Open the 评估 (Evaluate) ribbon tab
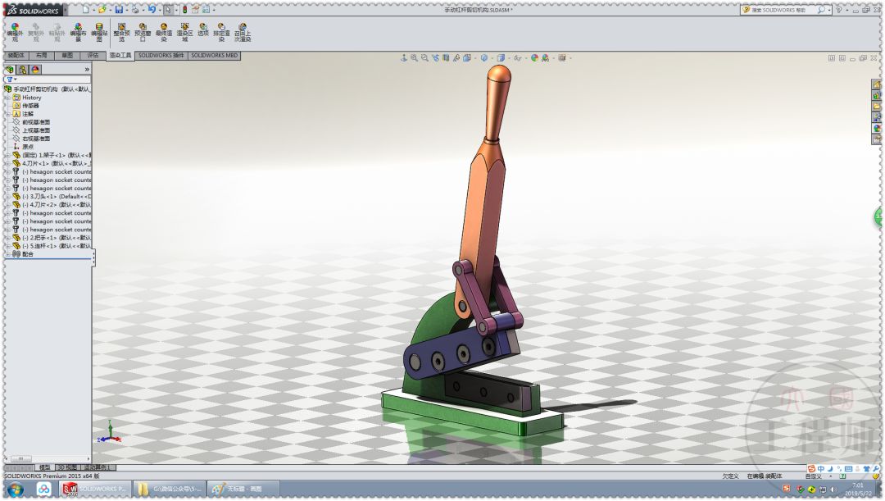The width and height of the screenshot is (885, 501). pos(93,57)
